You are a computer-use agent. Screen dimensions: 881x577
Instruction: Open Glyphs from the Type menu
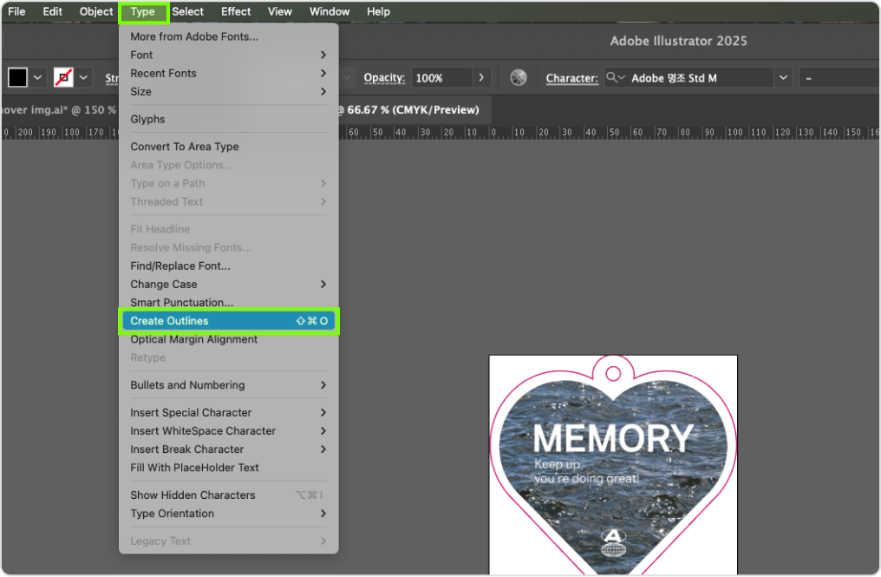(147, 119)
